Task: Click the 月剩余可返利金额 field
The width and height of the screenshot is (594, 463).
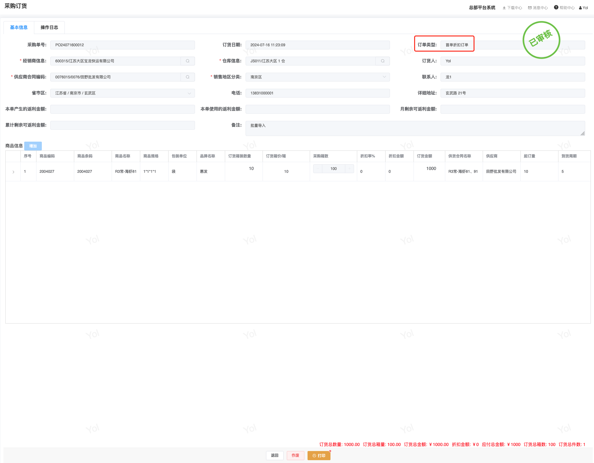Action: [x=513, y=109]
